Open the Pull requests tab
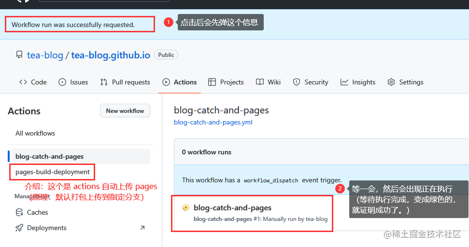469x247 pixels. click(x=125, y=82)
